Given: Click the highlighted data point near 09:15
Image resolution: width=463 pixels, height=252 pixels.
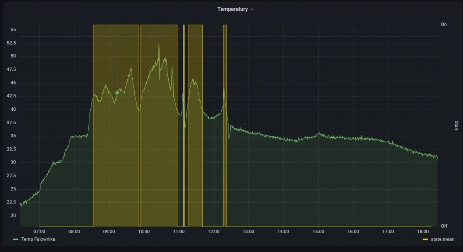Looking at the screenshot, I should 117,93.
